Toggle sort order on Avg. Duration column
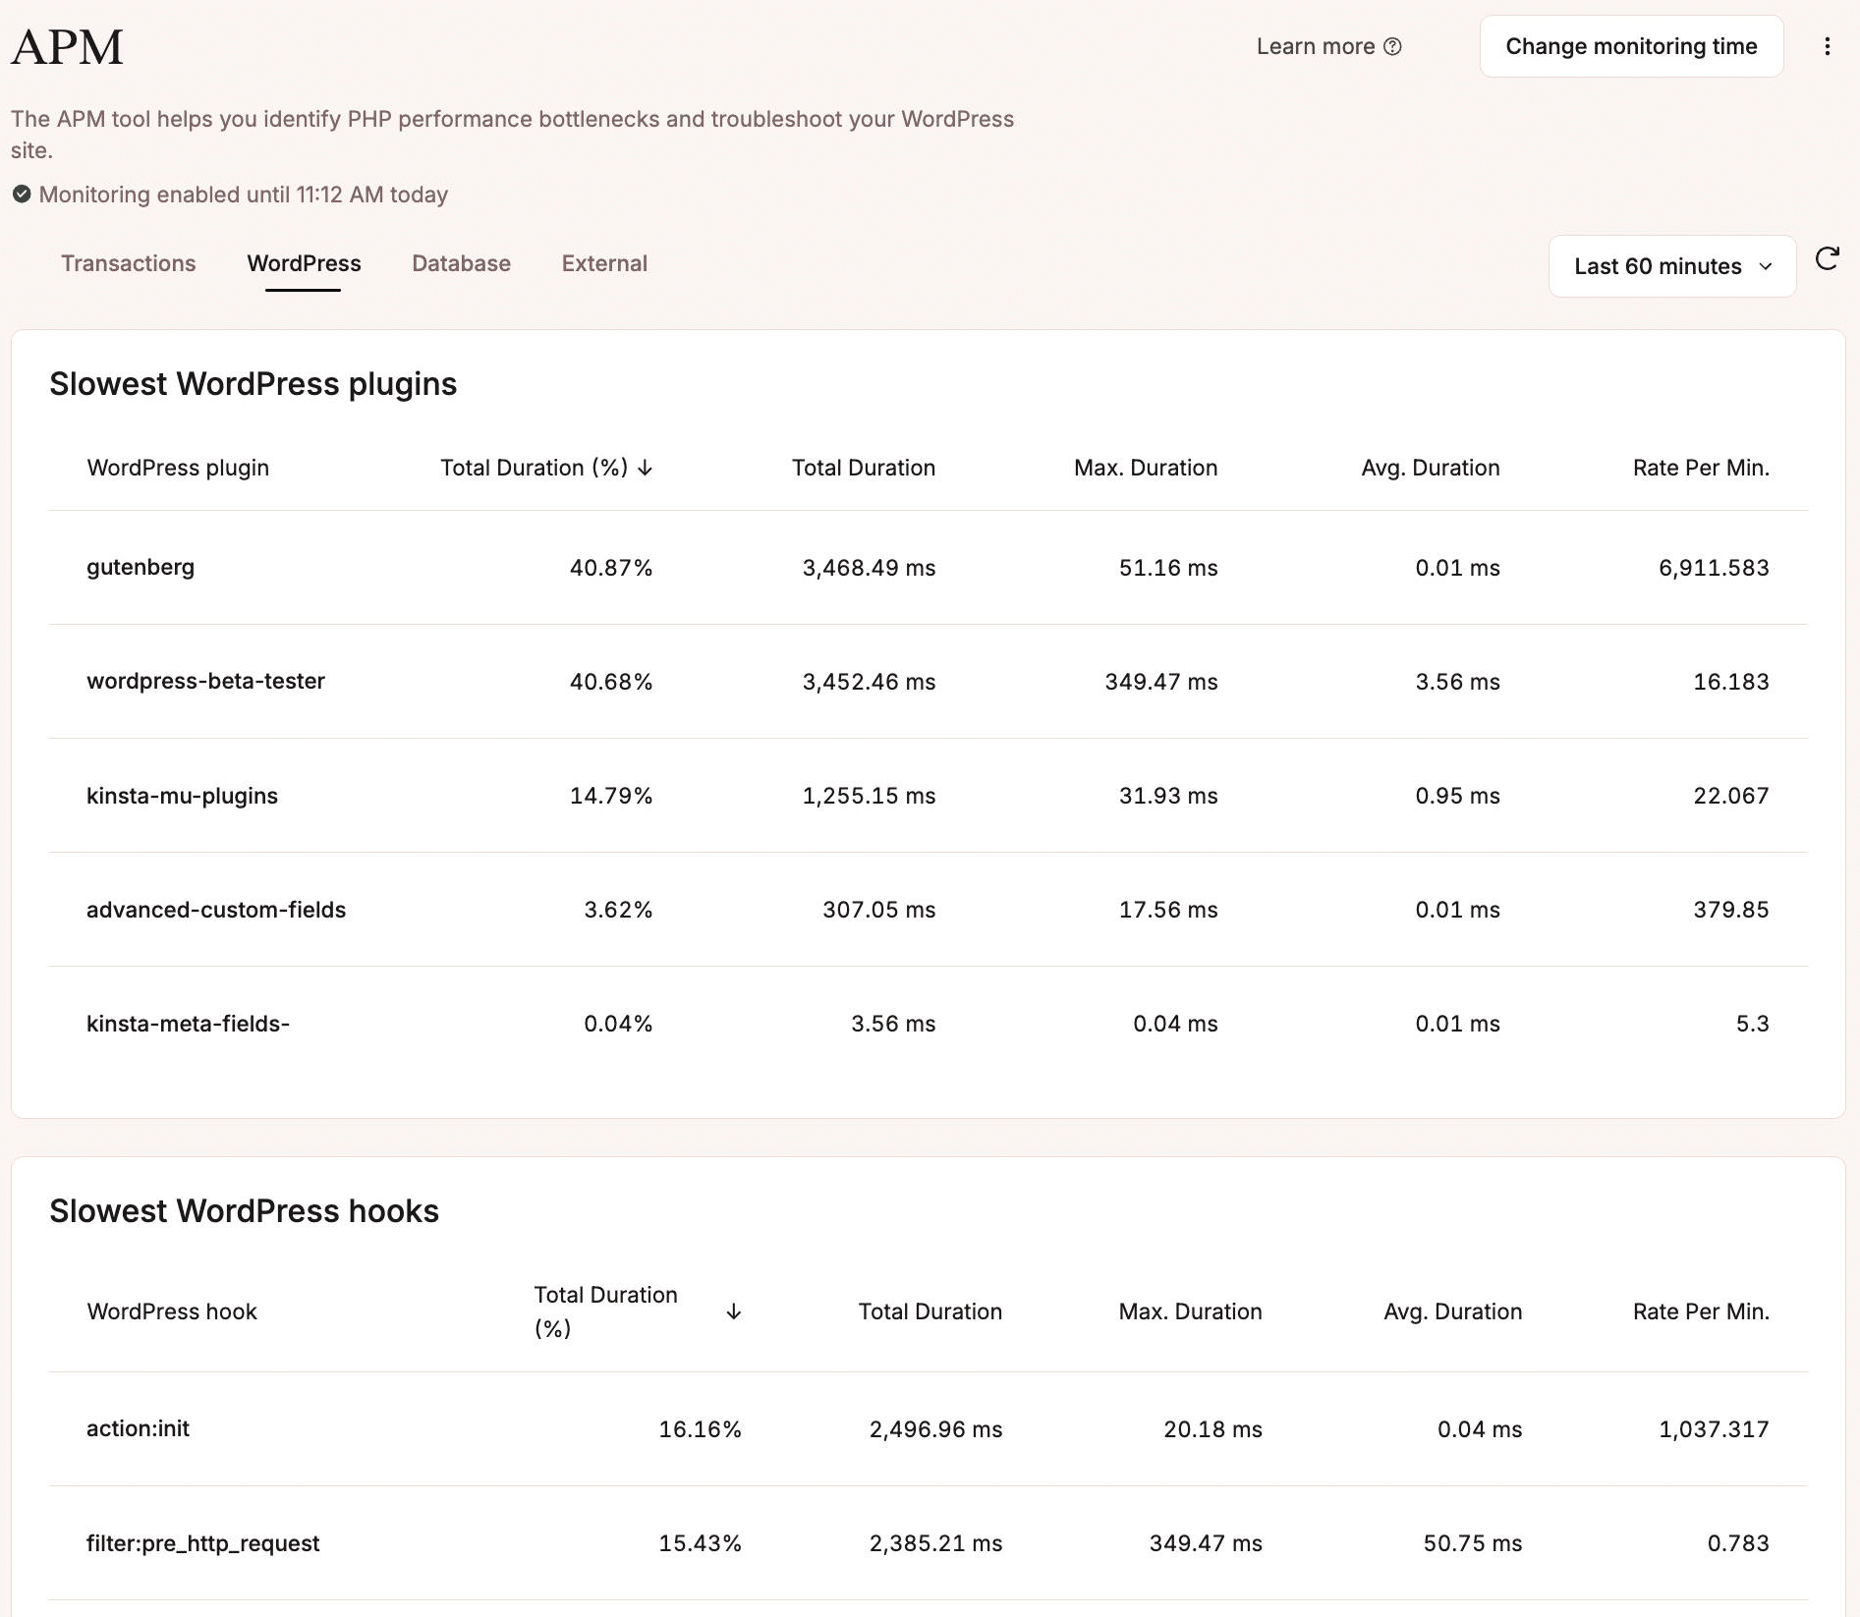This screenshot has width=1860, height=1617. [x=1430, y=469]
